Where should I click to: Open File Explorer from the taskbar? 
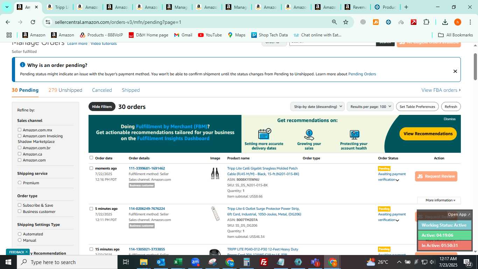tap(143, 262)
